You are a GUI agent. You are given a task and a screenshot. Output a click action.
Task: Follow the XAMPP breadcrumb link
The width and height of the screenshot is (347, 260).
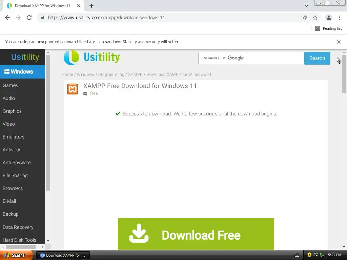tap(135, 74)
